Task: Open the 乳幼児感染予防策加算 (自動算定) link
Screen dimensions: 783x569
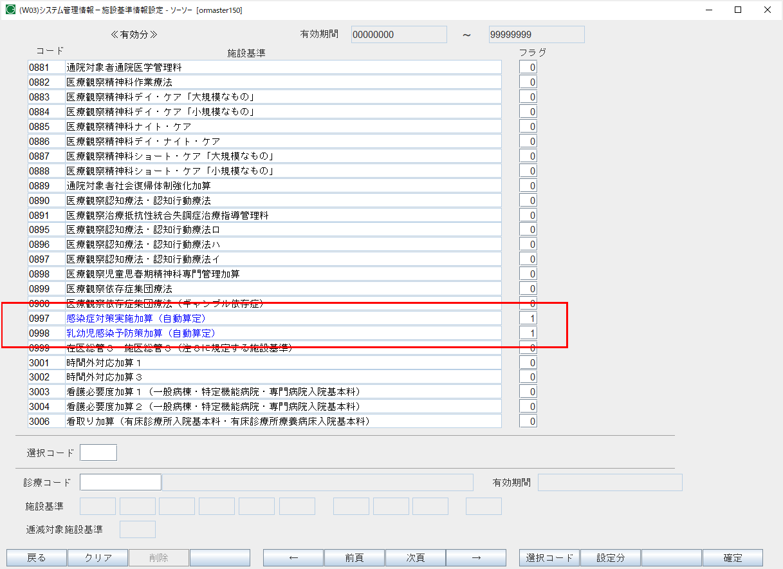Action: click(139, 333)
